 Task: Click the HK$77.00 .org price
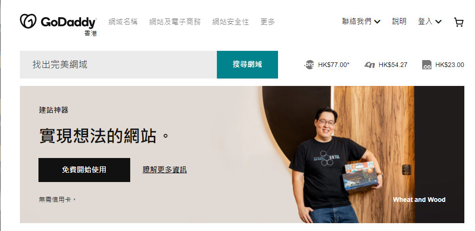click(334, 65)
